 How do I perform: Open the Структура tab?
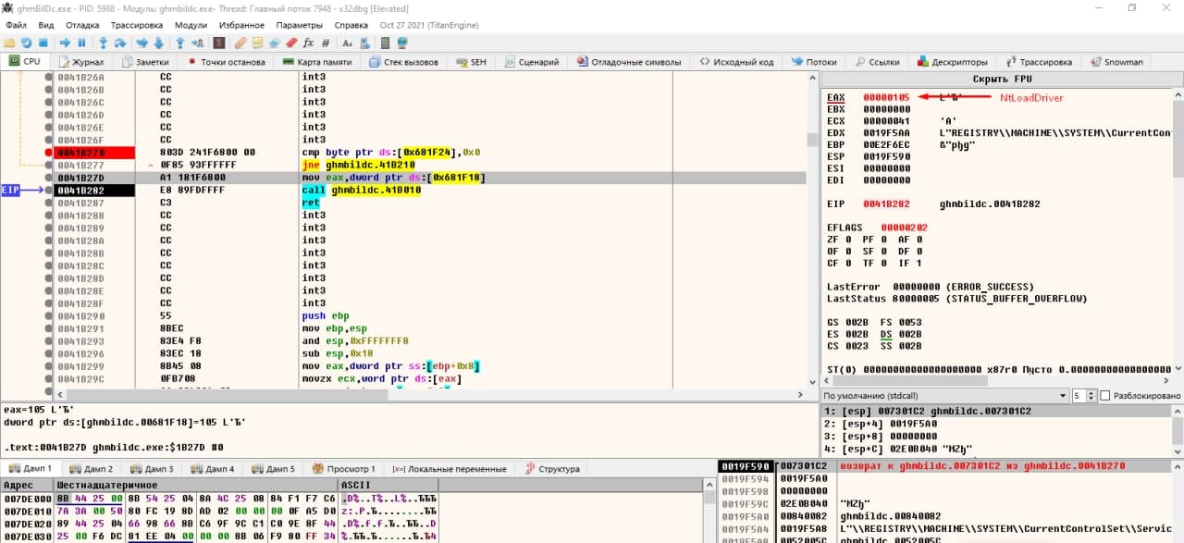tap(552, 469)
